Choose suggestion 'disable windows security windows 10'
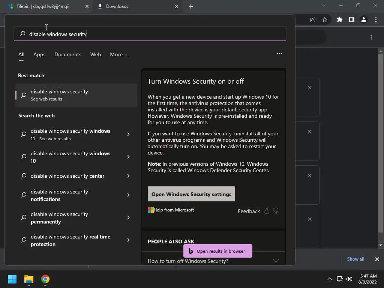 tap(70, 157)
